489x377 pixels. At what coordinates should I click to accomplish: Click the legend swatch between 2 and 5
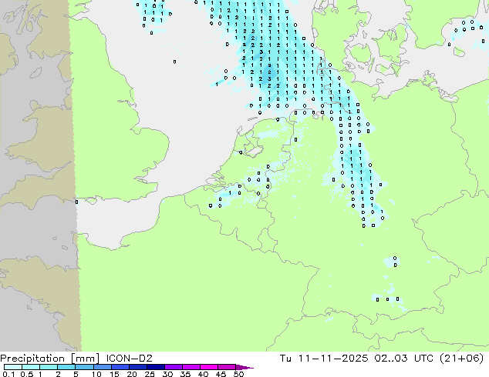click(66, 367)
